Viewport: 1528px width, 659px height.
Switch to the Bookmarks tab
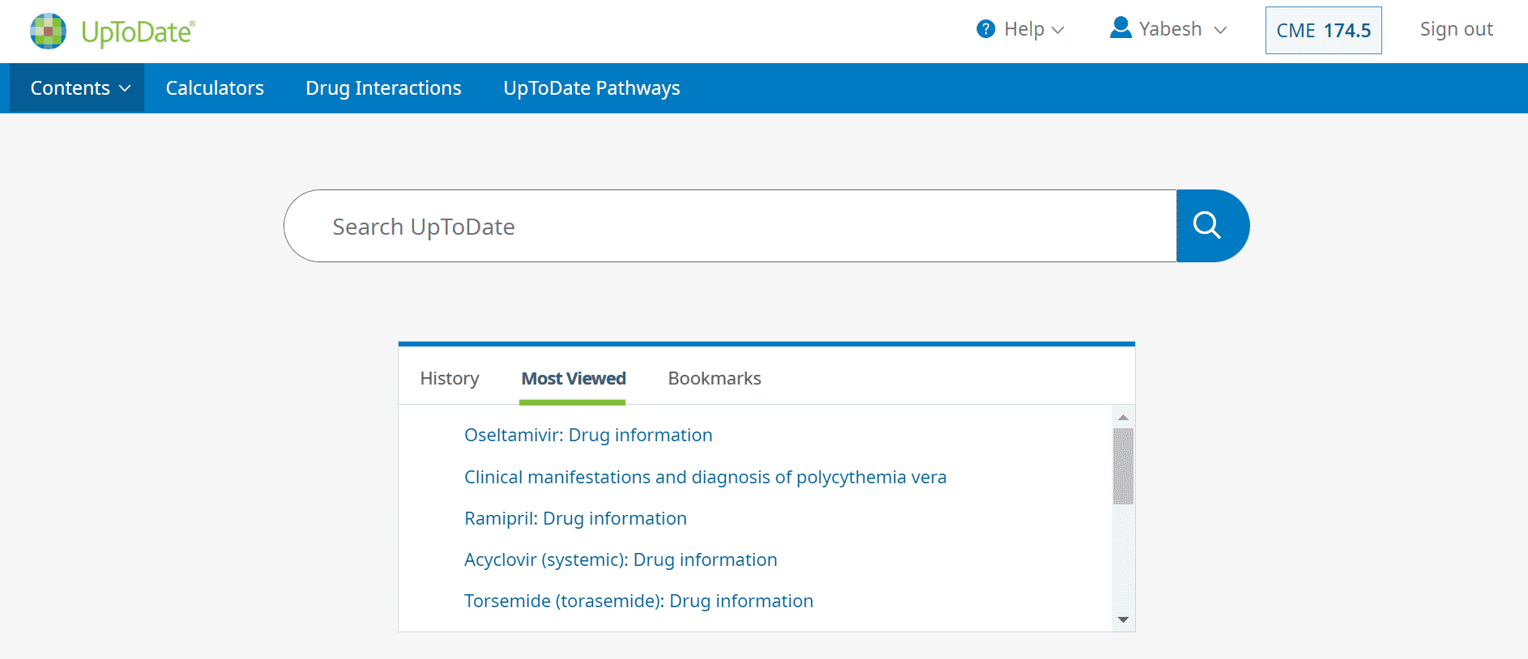coord(715,378)
